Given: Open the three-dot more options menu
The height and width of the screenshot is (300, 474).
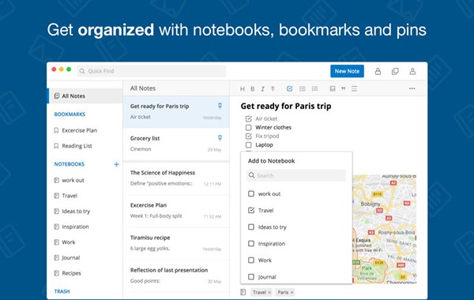Looking at the screenshot, I should point(412,88).
